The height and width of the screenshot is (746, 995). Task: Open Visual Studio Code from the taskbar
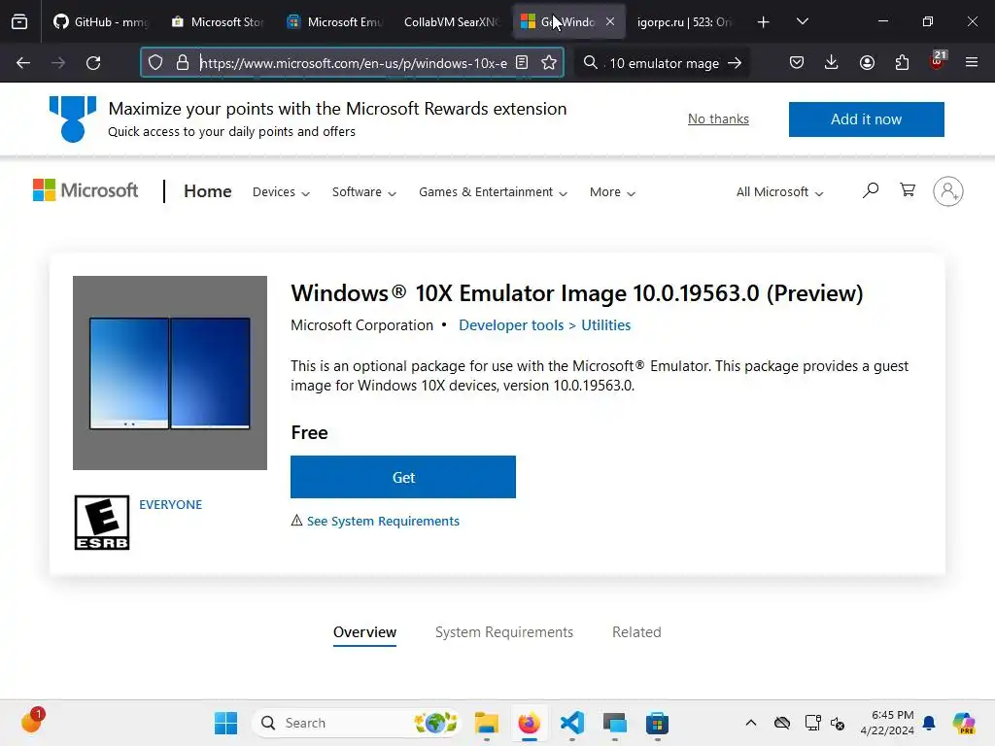[x=572, y=723]
